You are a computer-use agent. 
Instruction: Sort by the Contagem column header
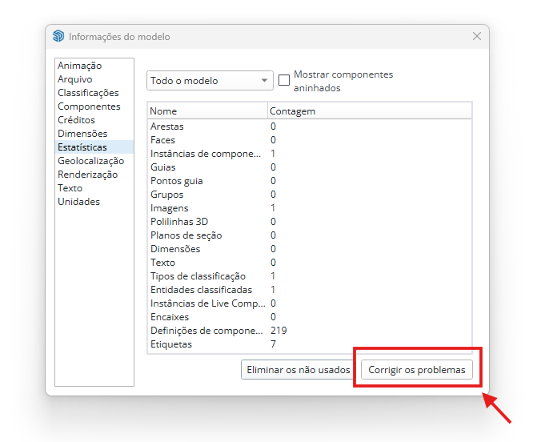[x=368, y=111]
